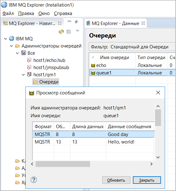176x191 pixels.
Task: Select host1/jmspubsub in the tree
Action: coord(51,67)
